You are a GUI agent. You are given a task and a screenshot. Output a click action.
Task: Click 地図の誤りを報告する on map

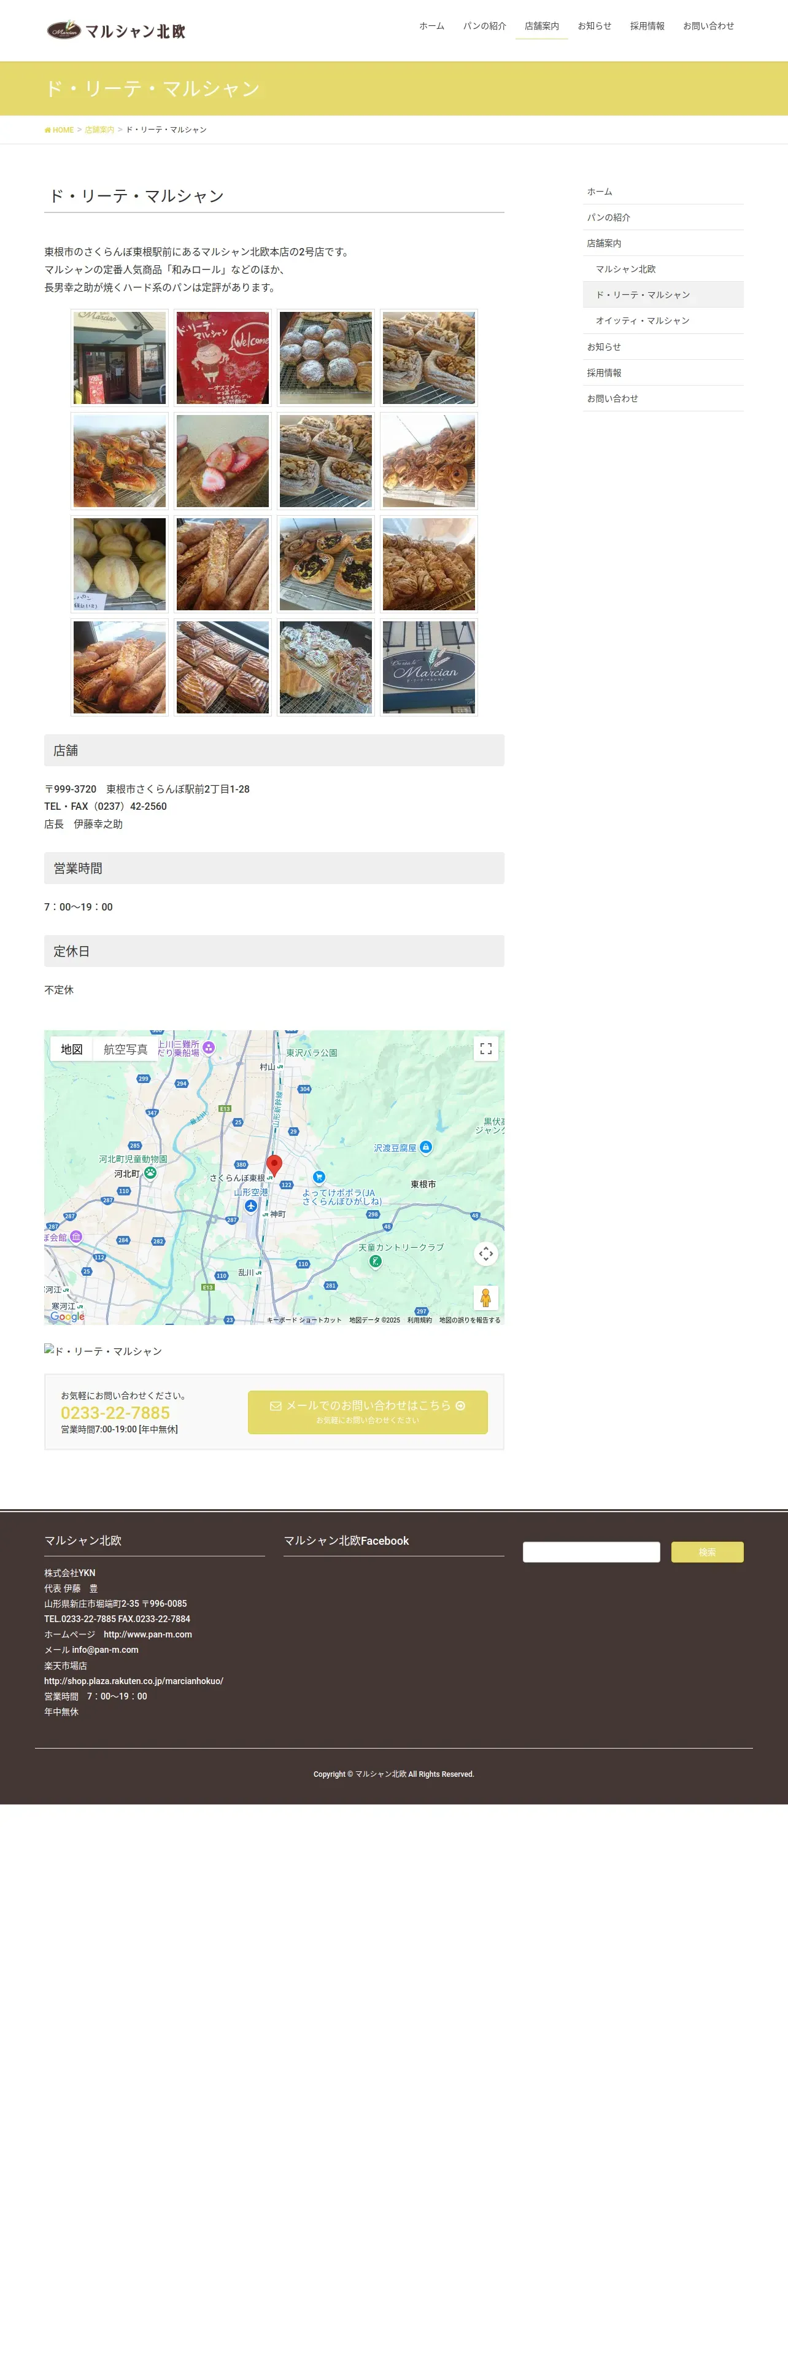469,1320
